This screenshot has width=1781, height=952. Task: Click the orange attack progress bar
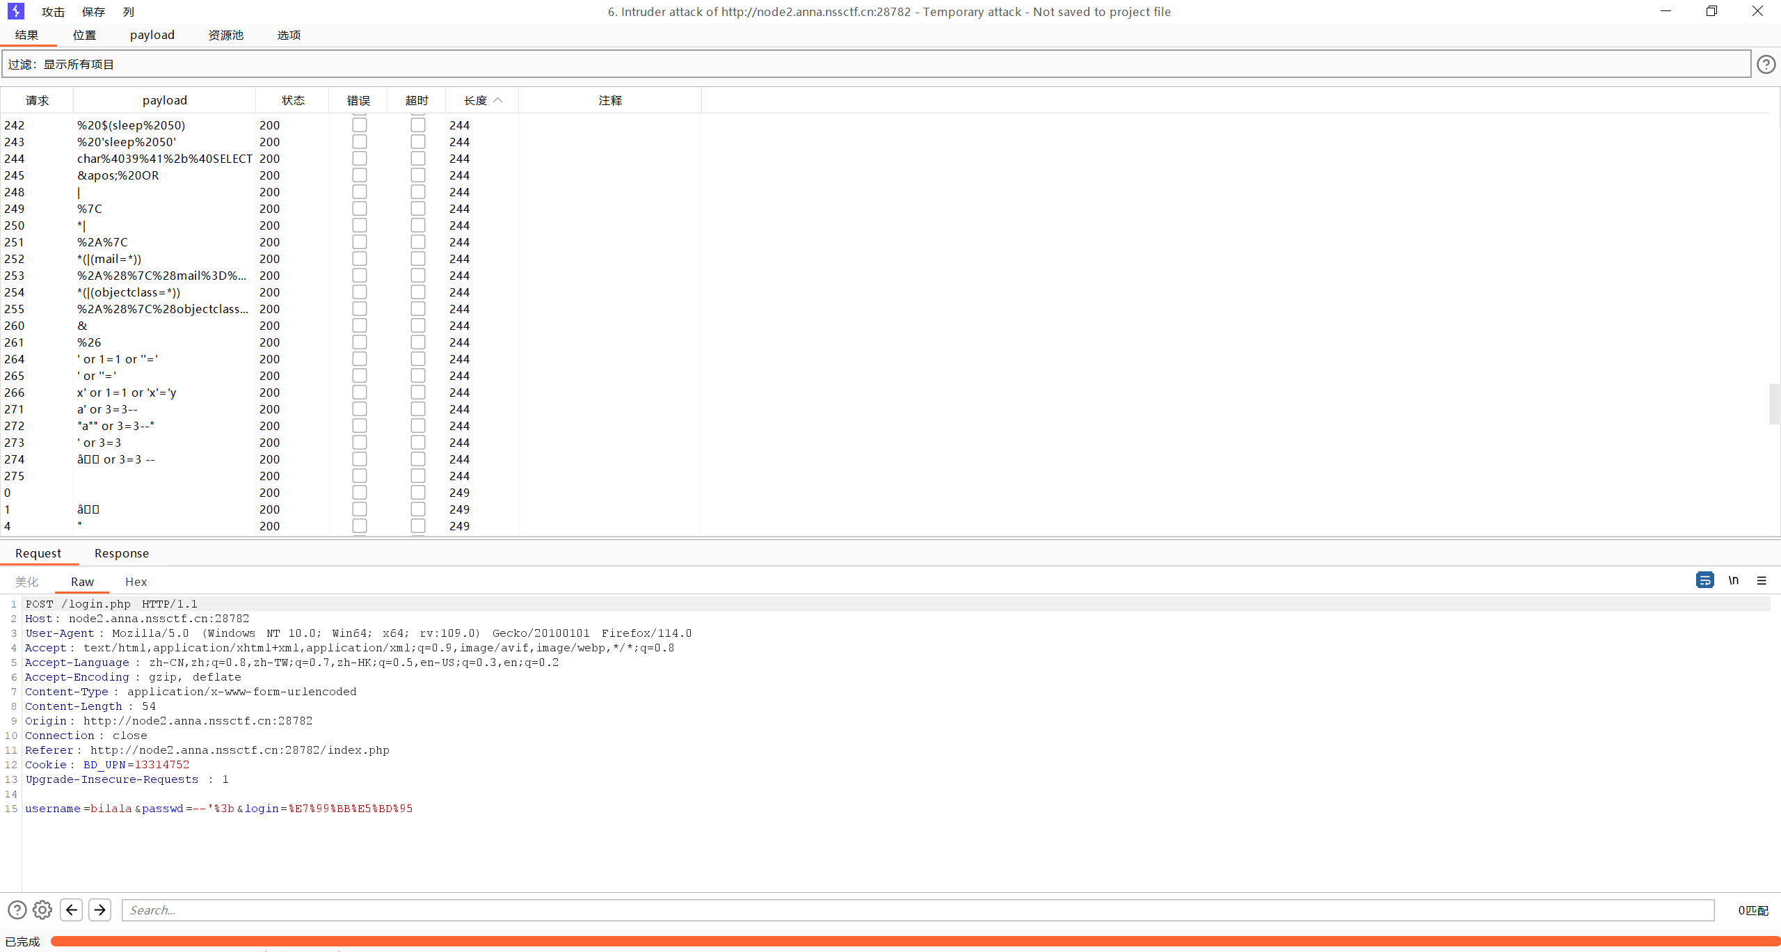[915, 942]
